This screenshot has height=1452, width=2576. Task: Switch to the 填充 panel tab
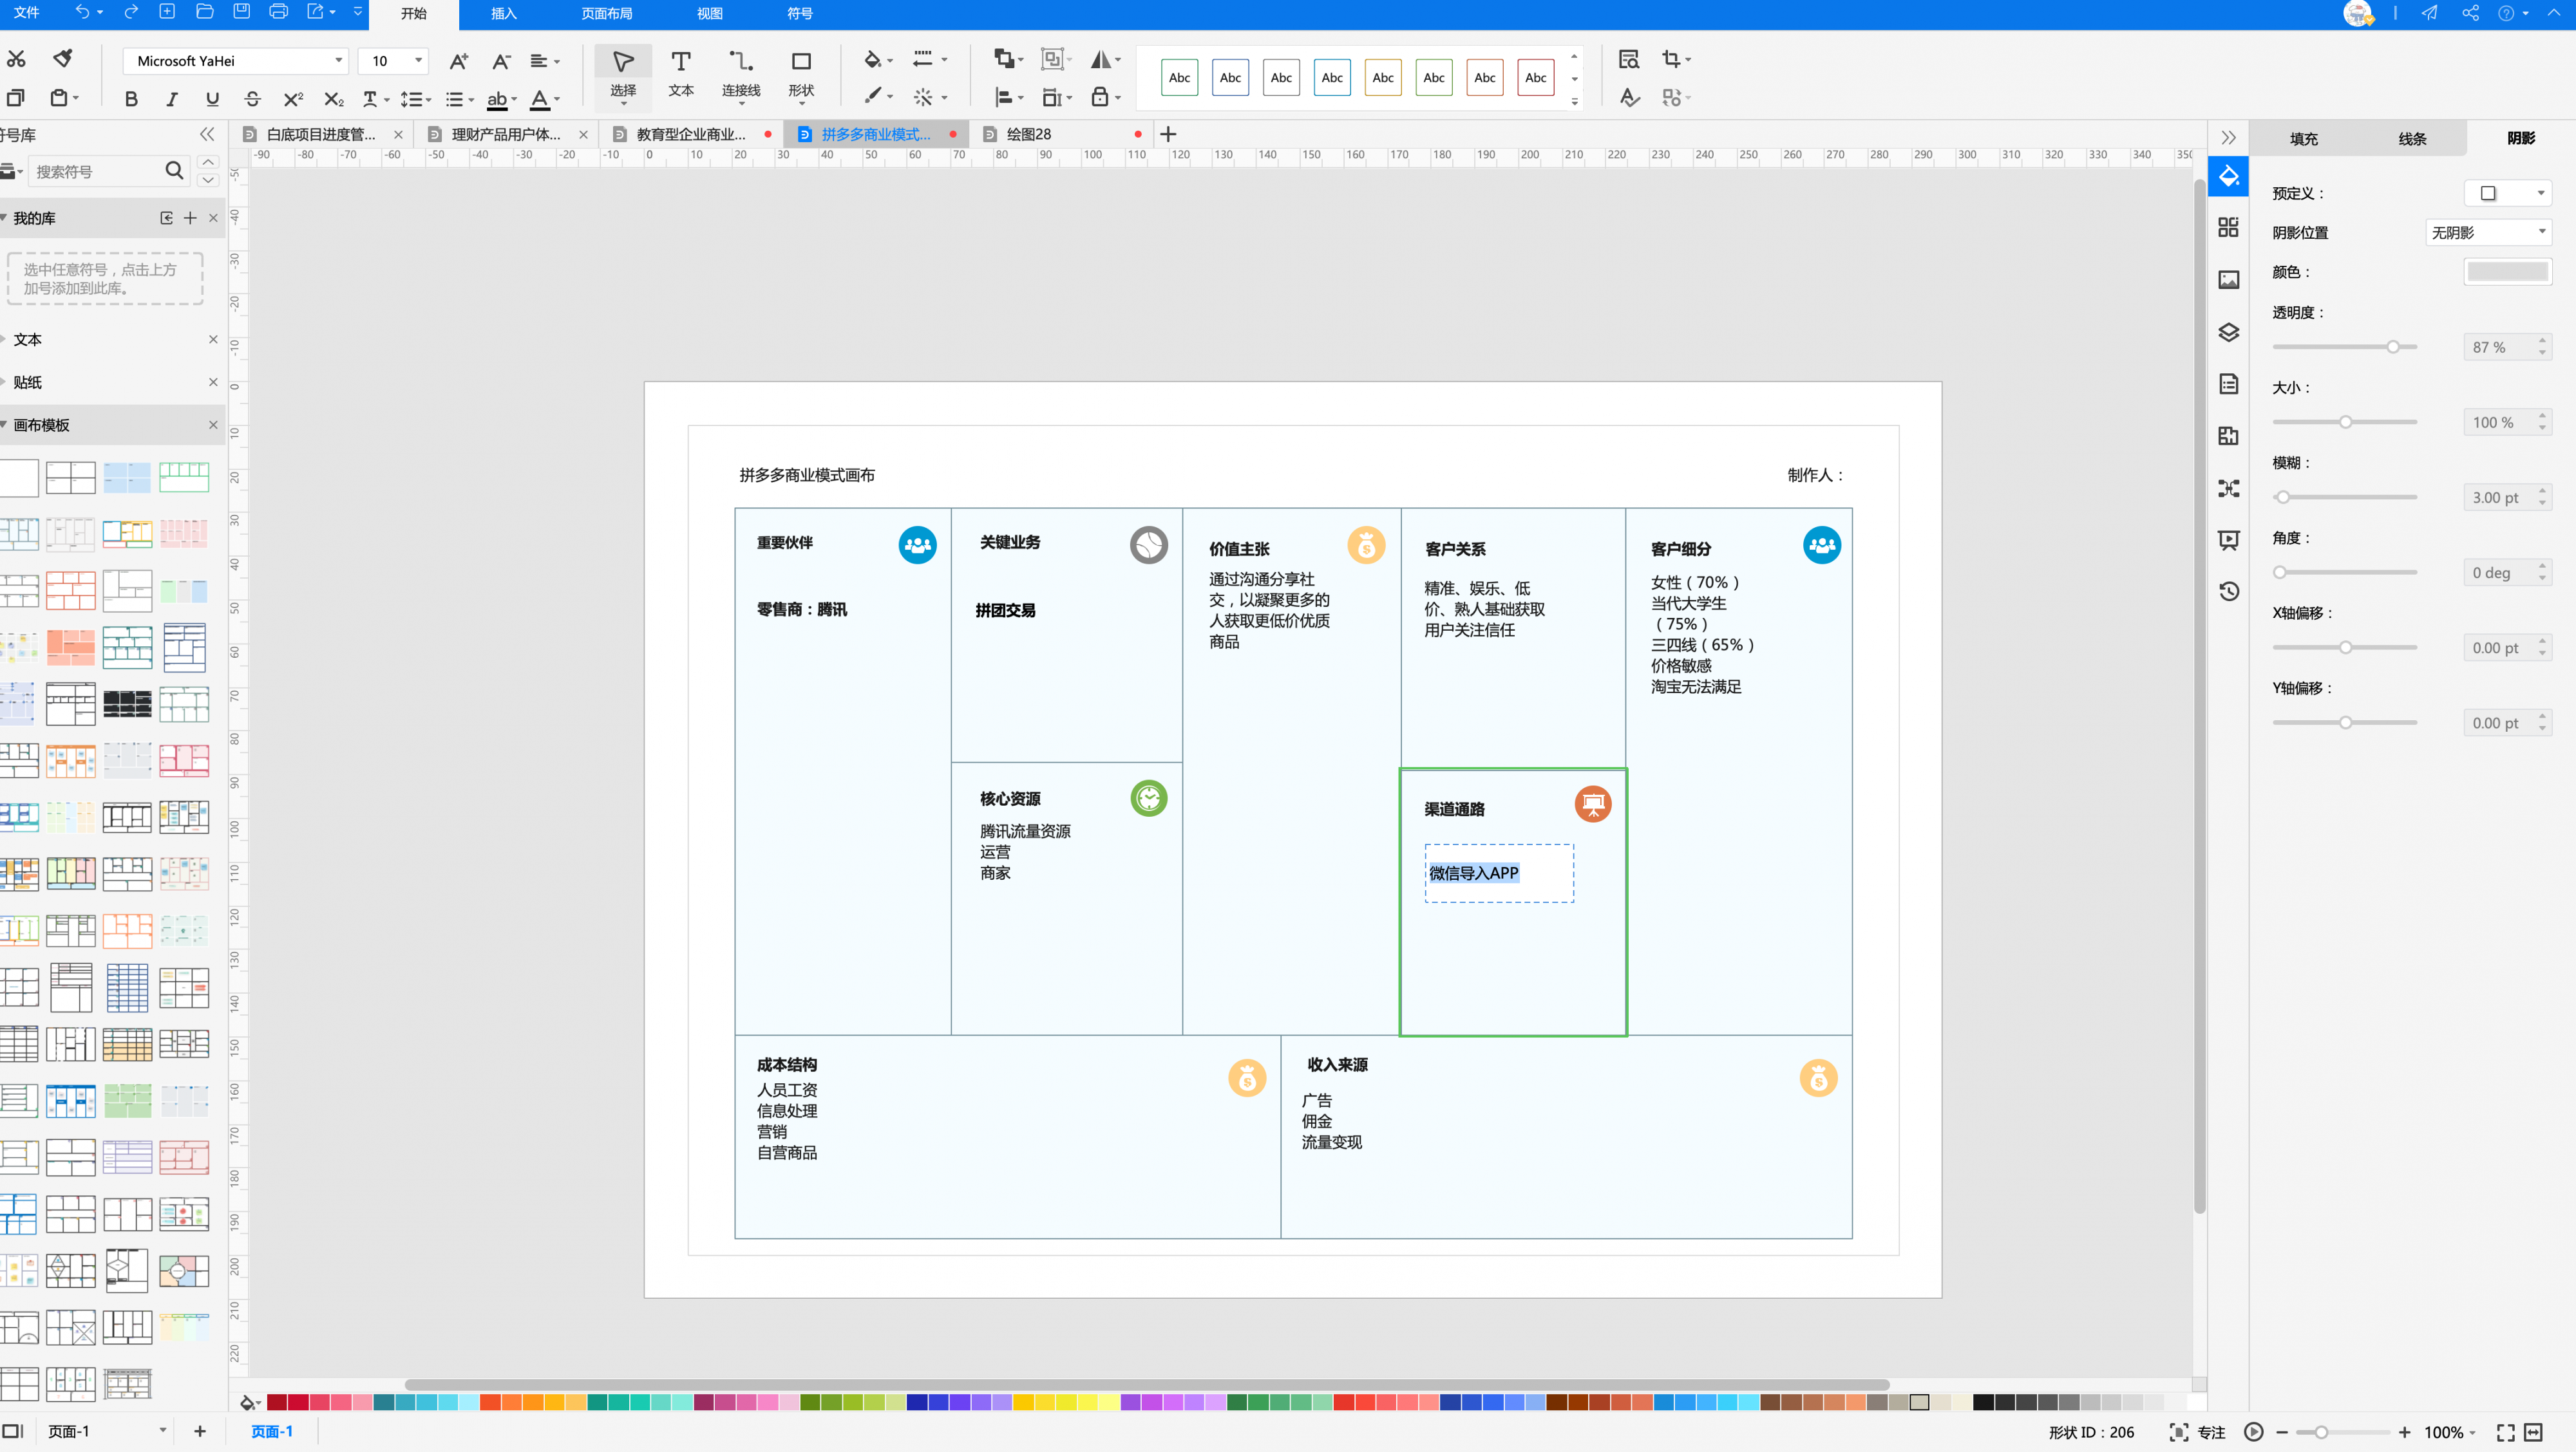coord(2303,139)
